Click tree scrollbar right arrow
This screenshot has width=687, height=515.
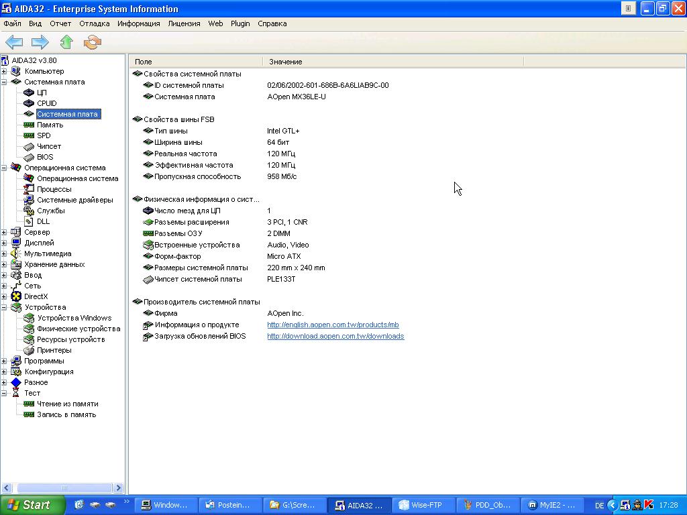[x=118, y=488]
